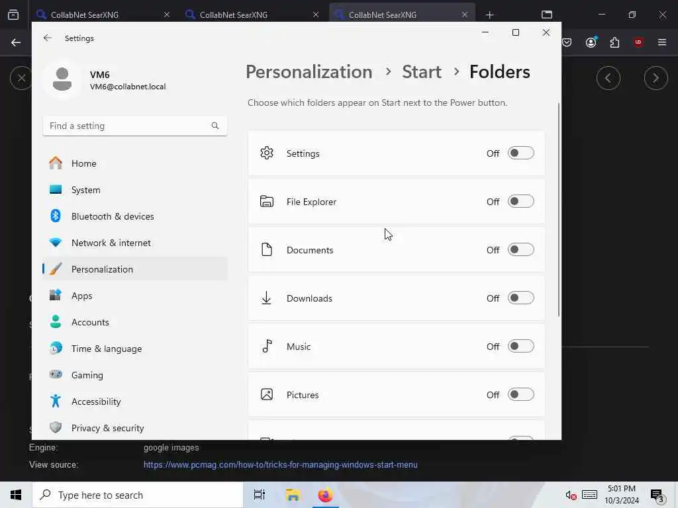
Task: Open Privacy & security settings
Action: 135,428
